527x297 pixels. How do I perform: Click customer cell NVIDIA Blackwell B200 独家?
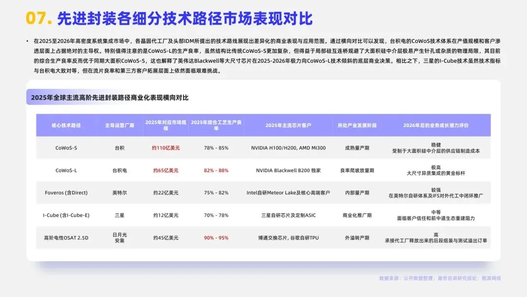288,170
